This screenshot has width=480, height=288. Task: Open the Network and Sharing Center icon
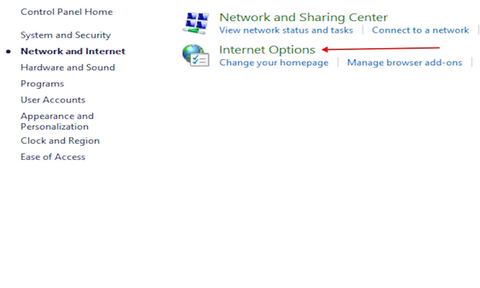coord(195,23)
